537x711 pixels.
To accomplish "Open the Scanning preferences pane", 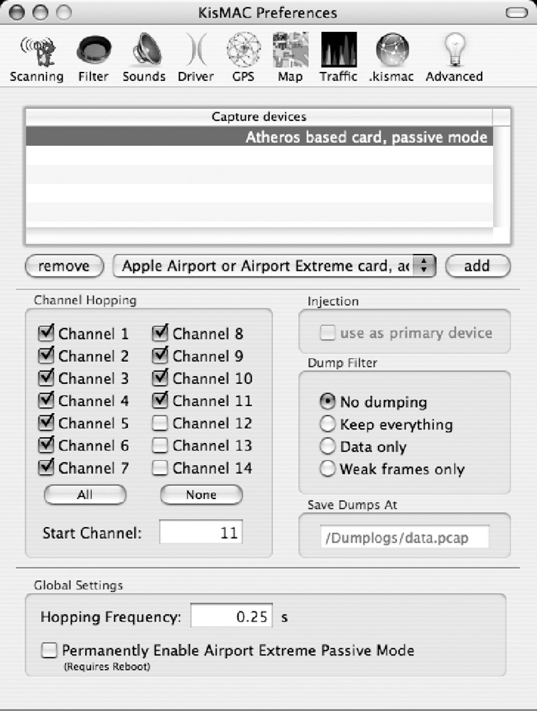I will (37, 58).
